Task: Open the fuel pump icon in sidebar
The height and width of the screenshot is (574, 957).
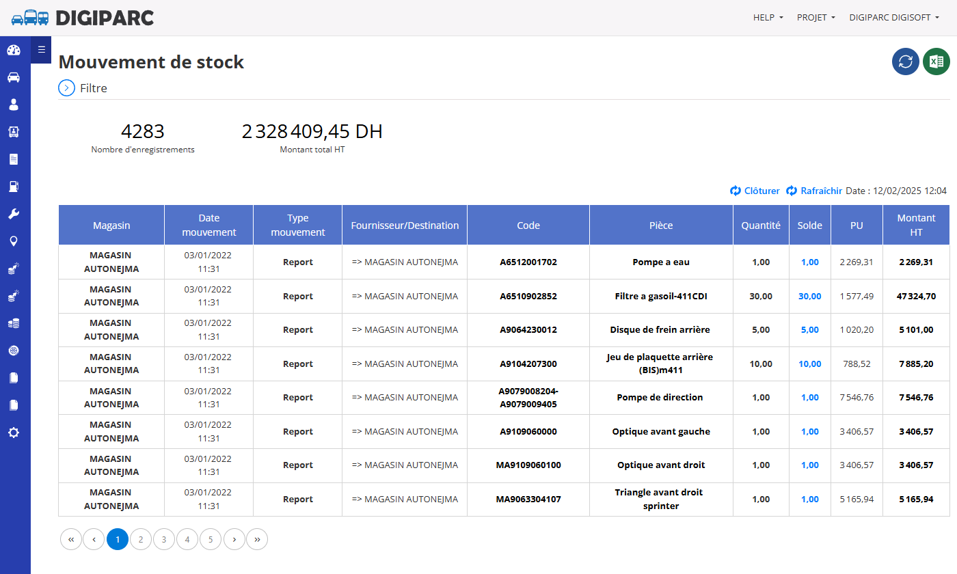Action: point(14,187)
